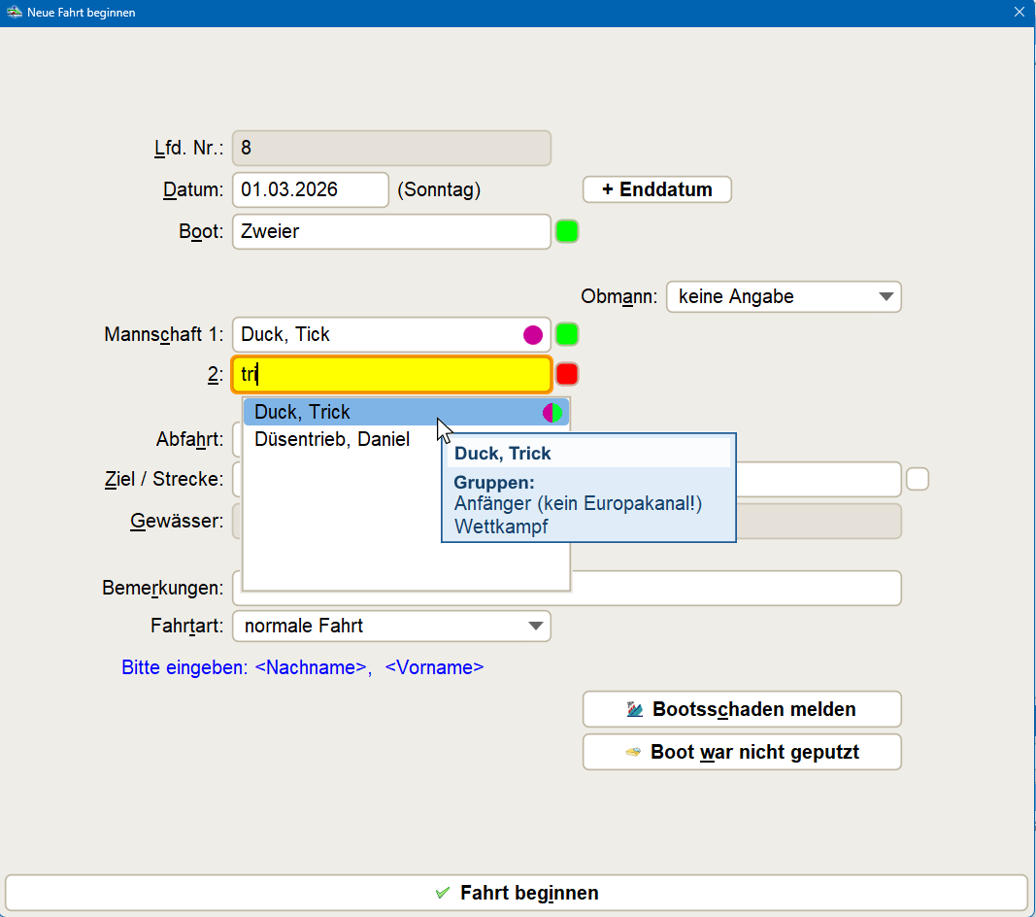Click two-colored group circle next to Duck, Trick
The image size is (1036, 917).
click(x=552, y=413)
